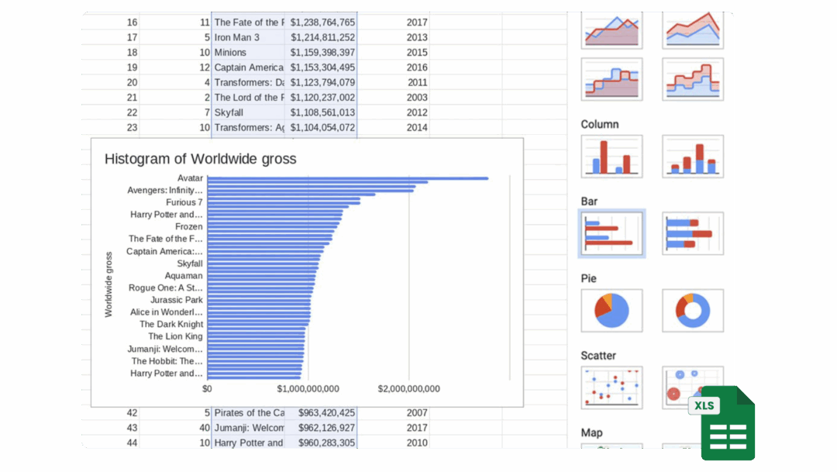Select the 'Pirates of the Ca' cell
This screenshot has height=472, width=837.
click(248, 413)
